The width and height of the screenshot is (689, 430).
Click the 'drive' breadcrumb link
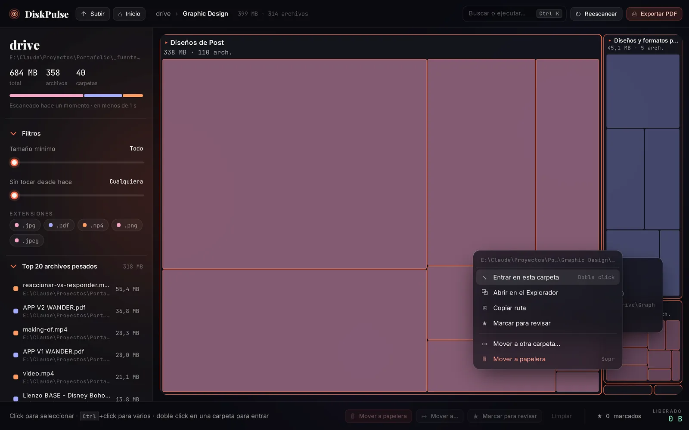[163, 14]
